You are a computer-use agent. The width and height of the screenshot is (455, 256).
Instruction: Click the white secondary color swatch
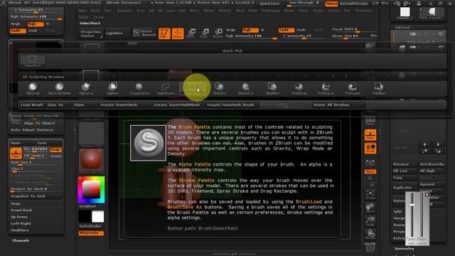click(98, 216)
